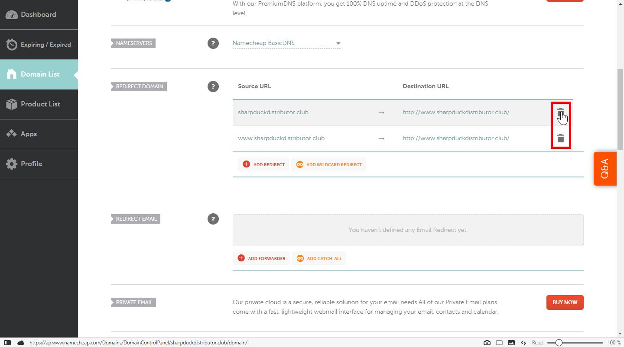Click the Add Redirect button
624x347 pixels.
click(x=263, y=164)
